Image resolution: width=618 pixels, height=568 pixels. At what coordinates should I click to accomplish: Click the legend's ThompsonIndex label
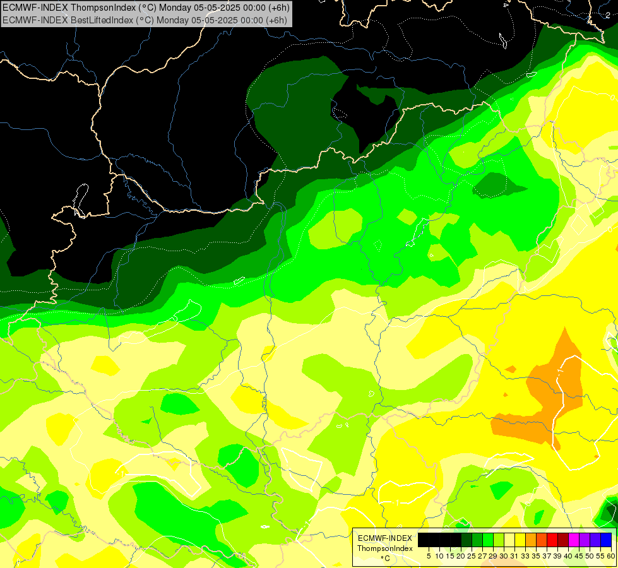pyautogui.click(x=385, y=548)
